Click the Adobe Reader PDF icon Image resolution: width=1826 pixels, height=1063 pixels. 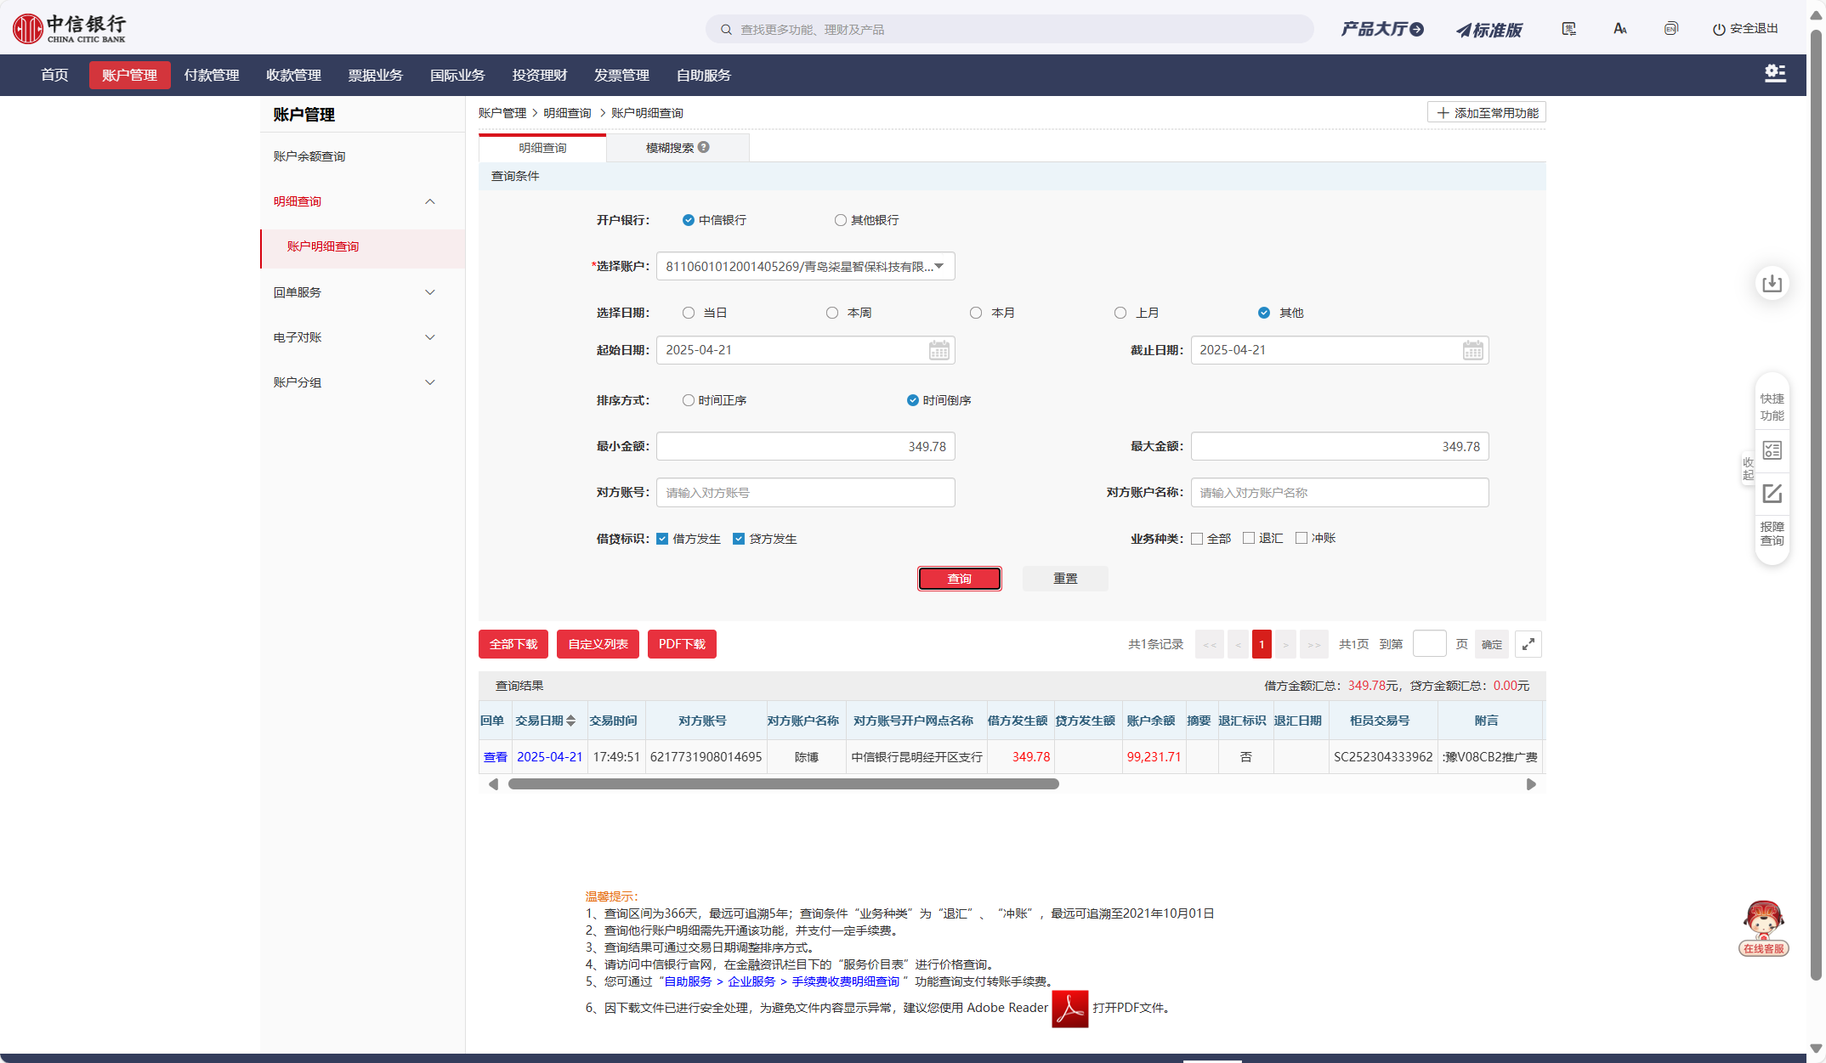tap(1069, 1009)
